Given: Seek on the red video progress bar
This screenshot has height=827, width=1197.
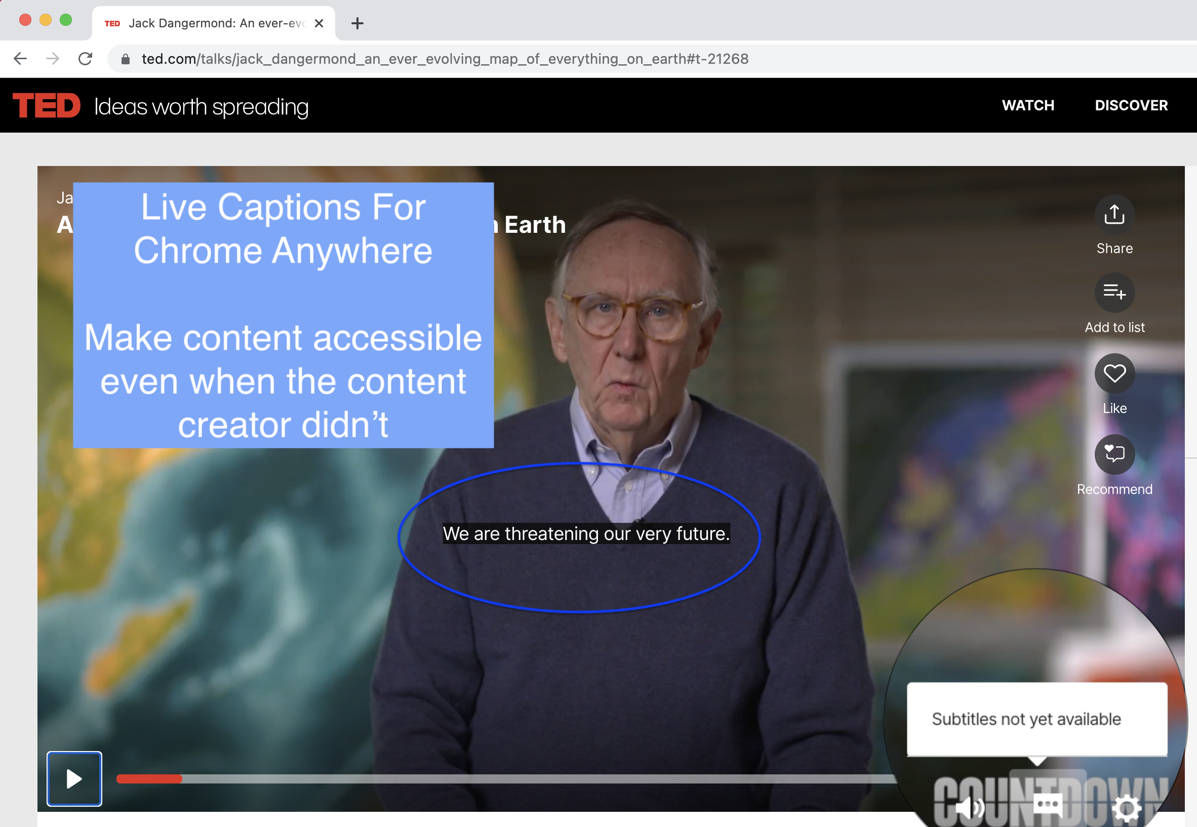Looking at the screenshot, I should click(150, 779).
